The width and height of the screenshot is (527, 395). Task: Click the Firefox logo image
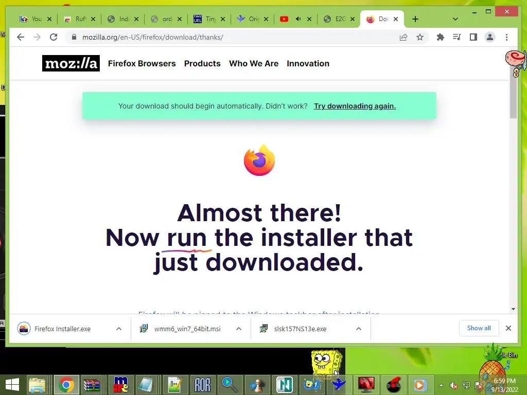click(259, 160)
